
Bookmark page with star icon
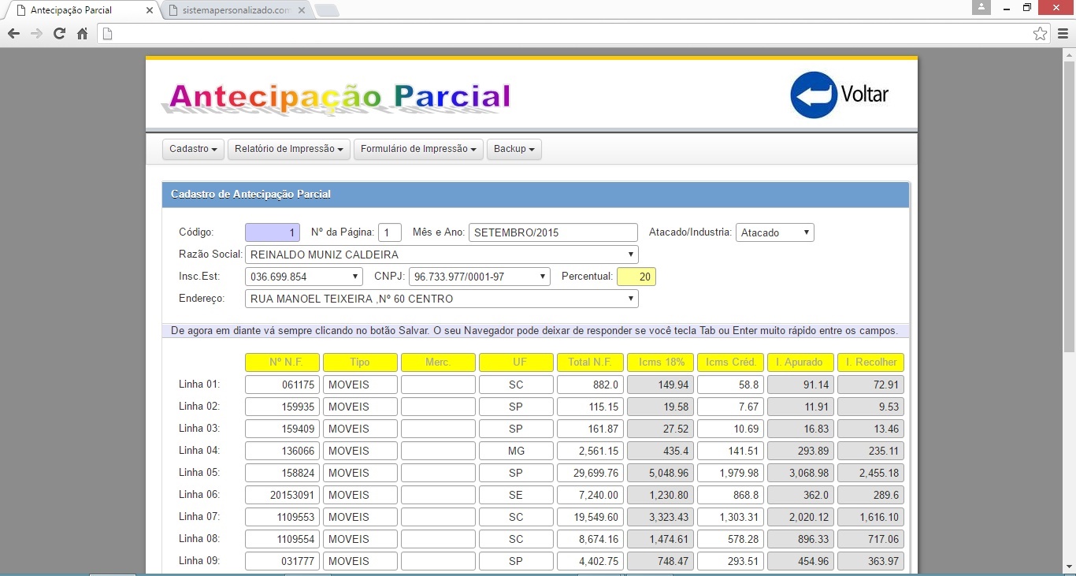pos(1040,33)
